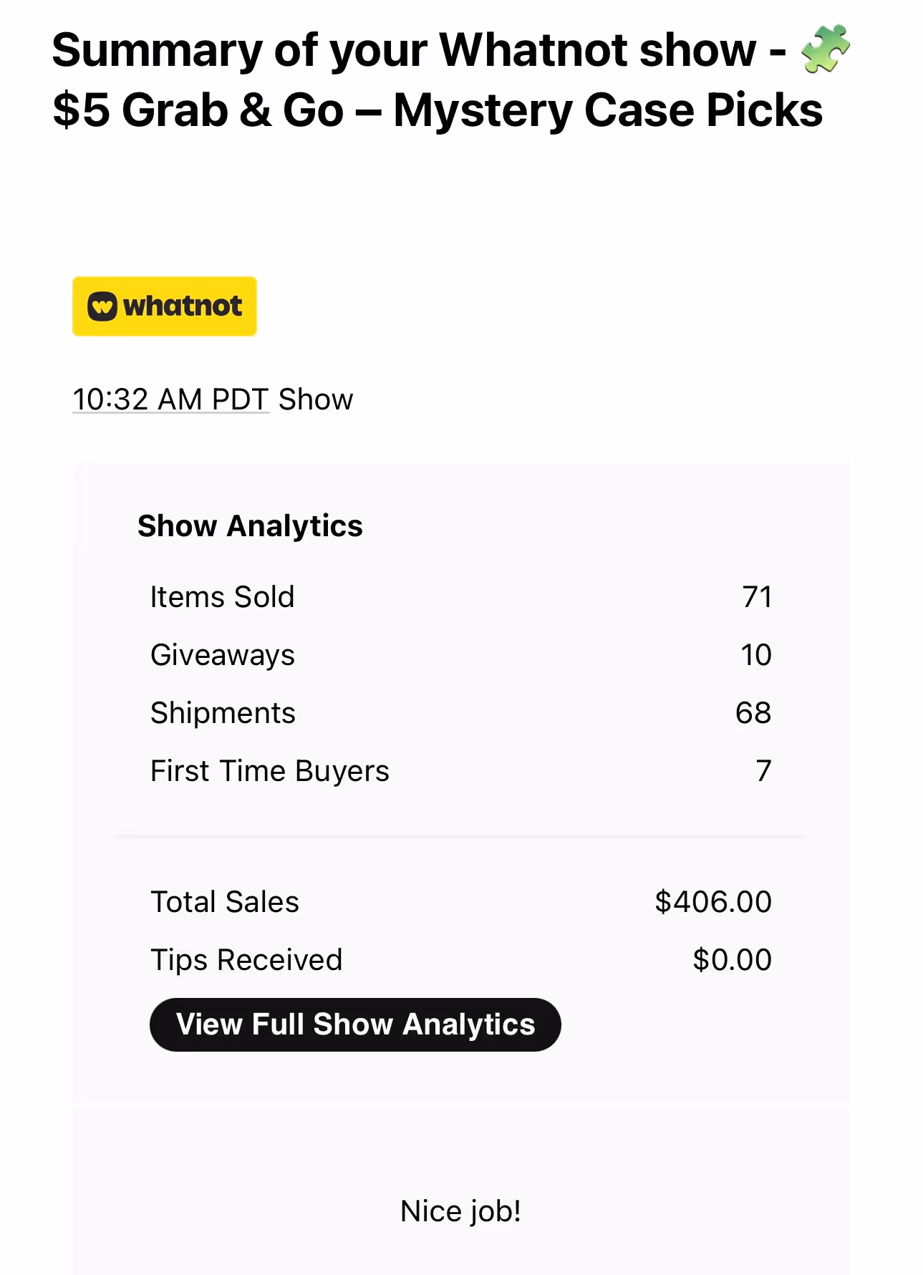Click the Giveaways count 10
Viewport: 923px width, 1275px height.
click(x=756, y=655)
